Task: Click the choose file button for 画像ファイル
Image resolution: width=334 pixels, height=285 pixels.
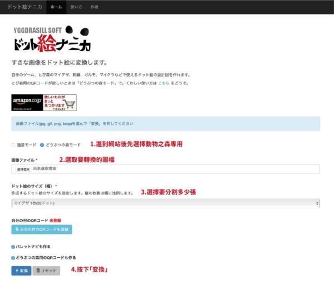Action: point(23,169)
